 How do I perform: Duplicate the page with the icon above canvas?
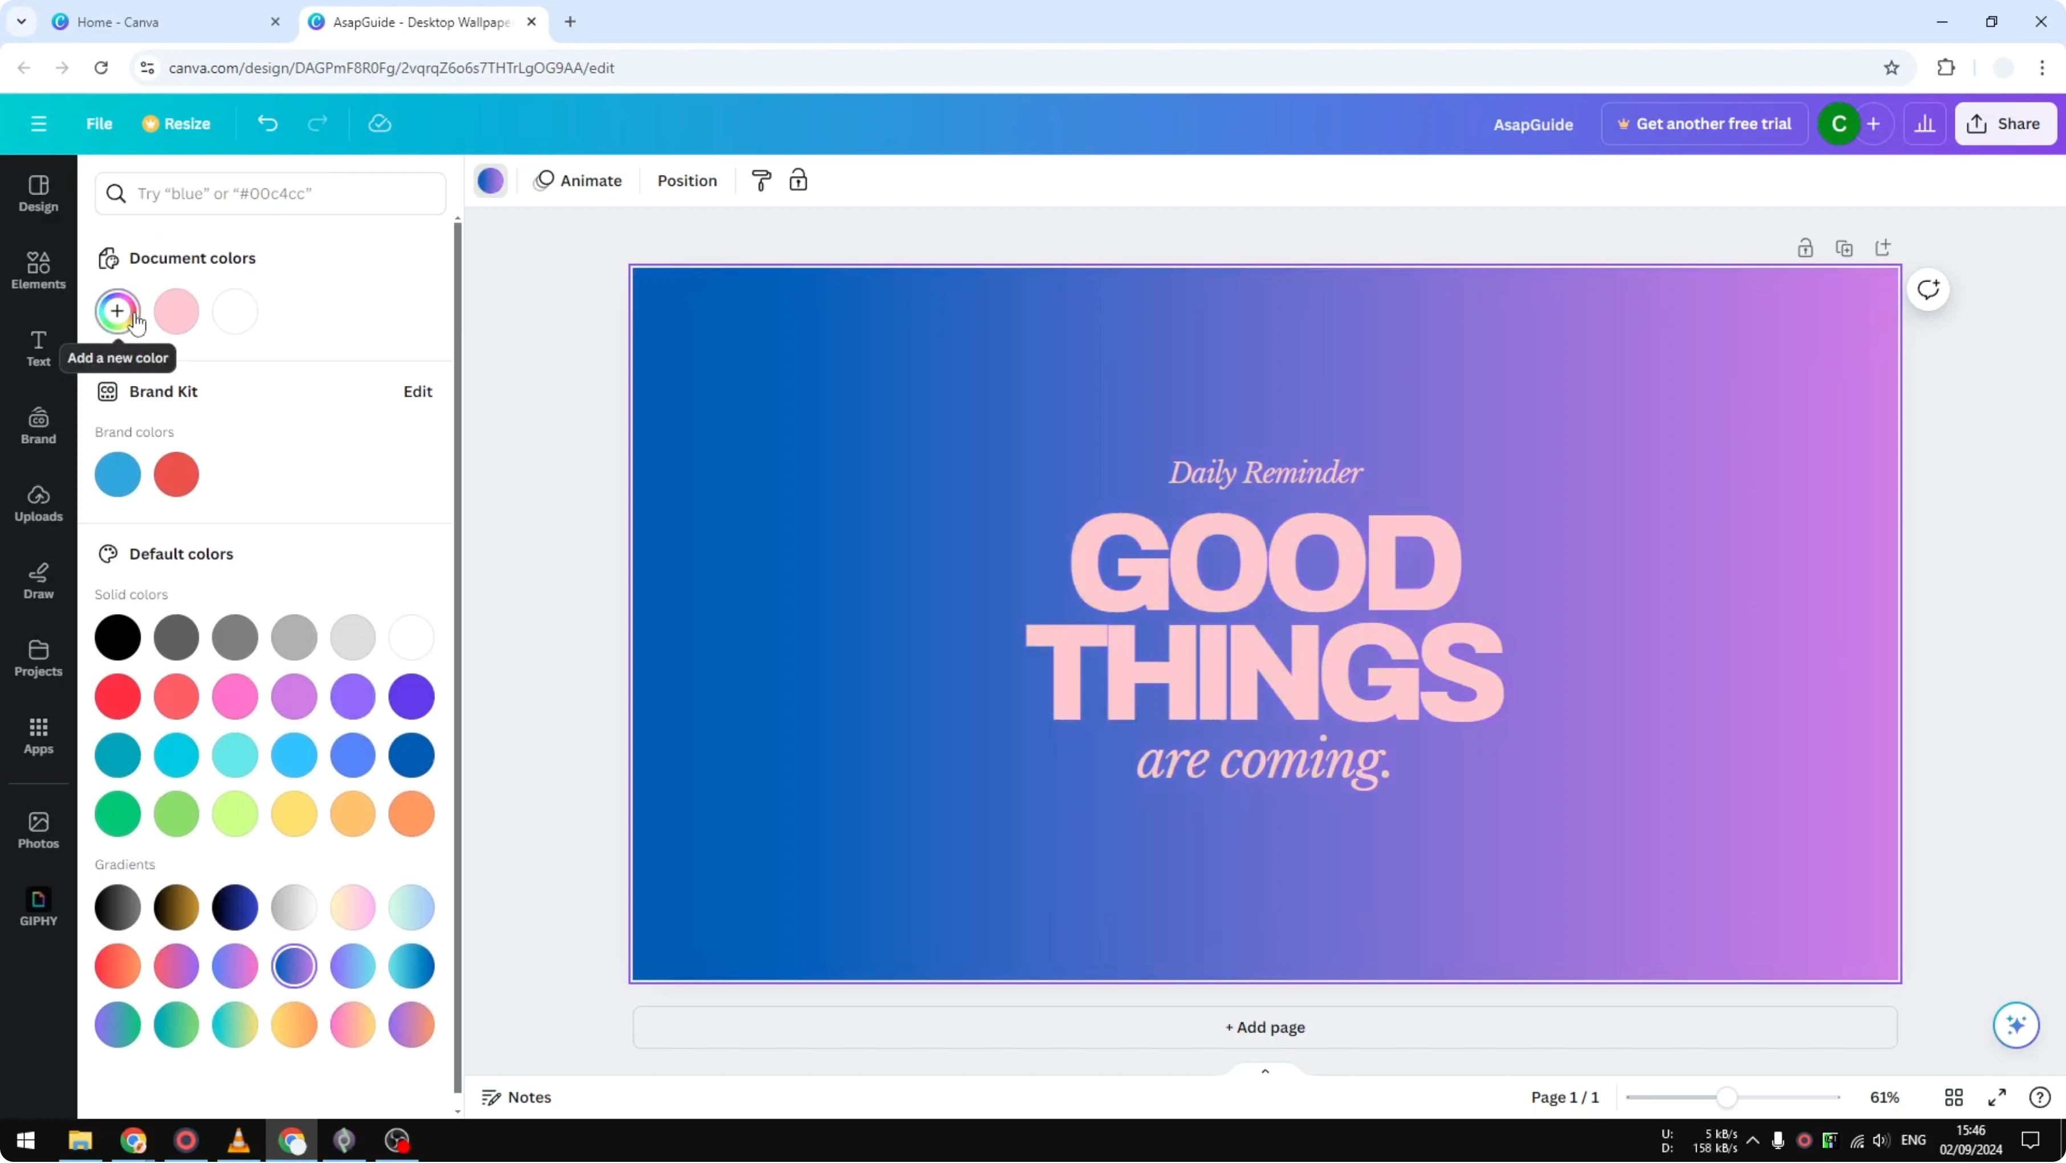click(x=1844, y=248)
